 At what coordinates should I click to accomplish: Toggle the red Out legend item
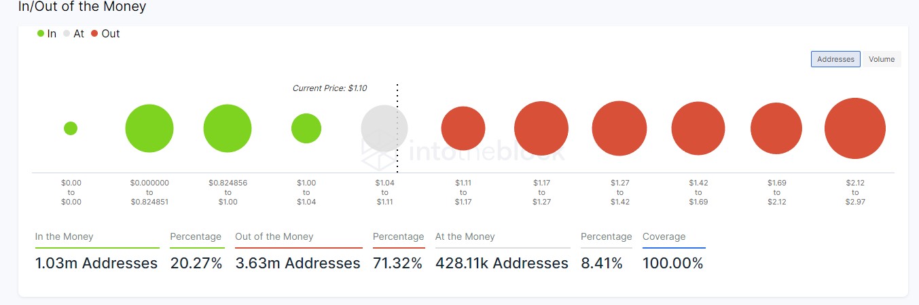coord(105,33)
